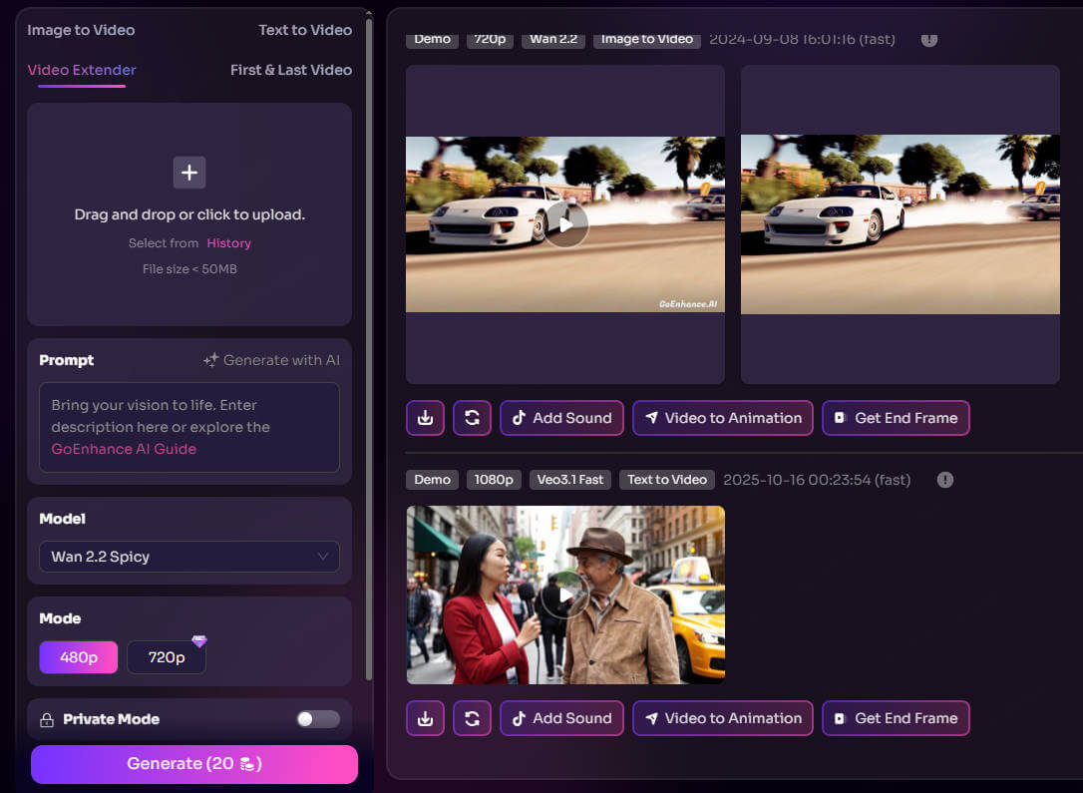Download the street interview video

pyautogui.click(x=425, y=718)
